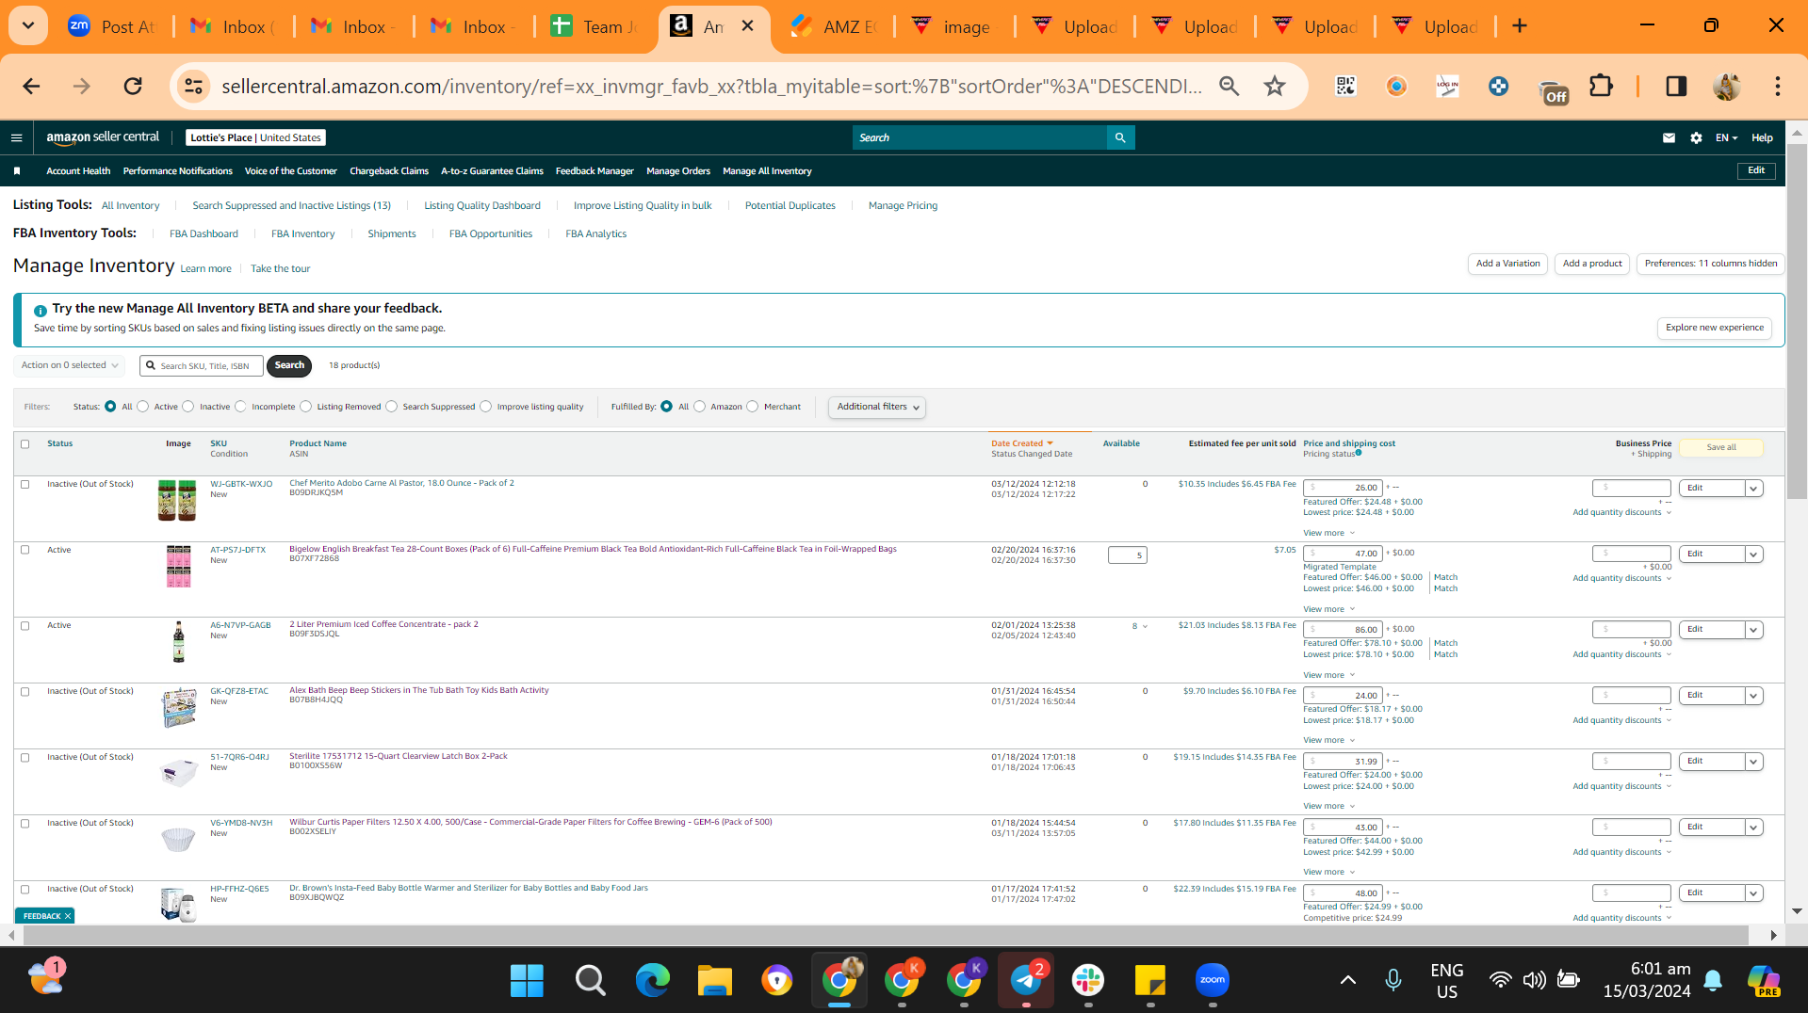Open the EN language dropdown
Viewport: 1808px width, 1013px height.
coord(1726,137)
